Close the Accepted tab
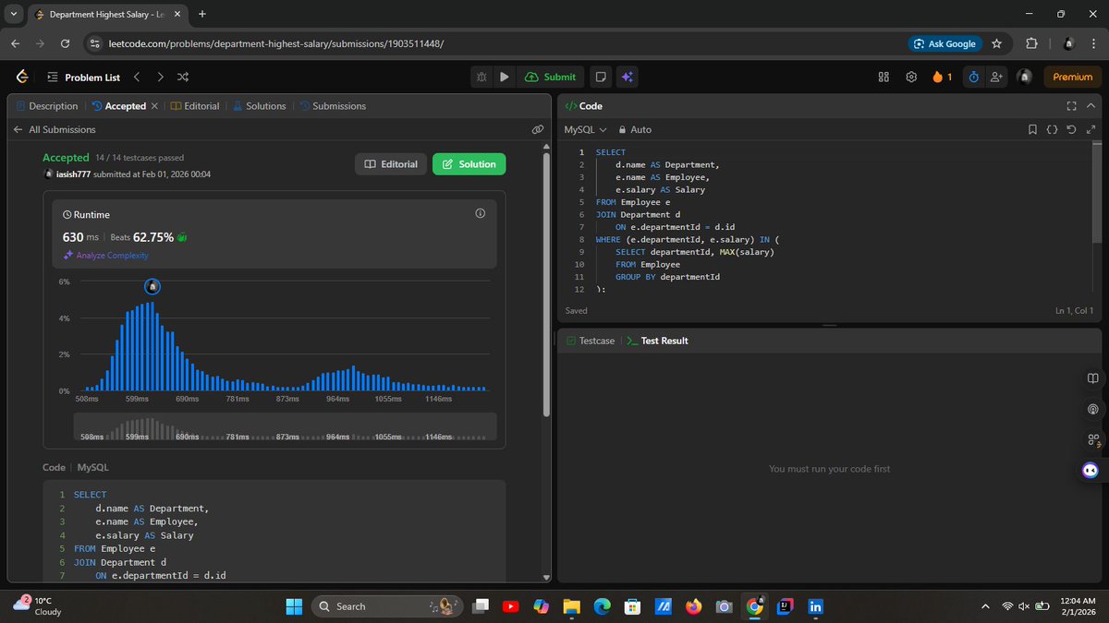This screenshot has height=623, width=1109. coord(154,106)
